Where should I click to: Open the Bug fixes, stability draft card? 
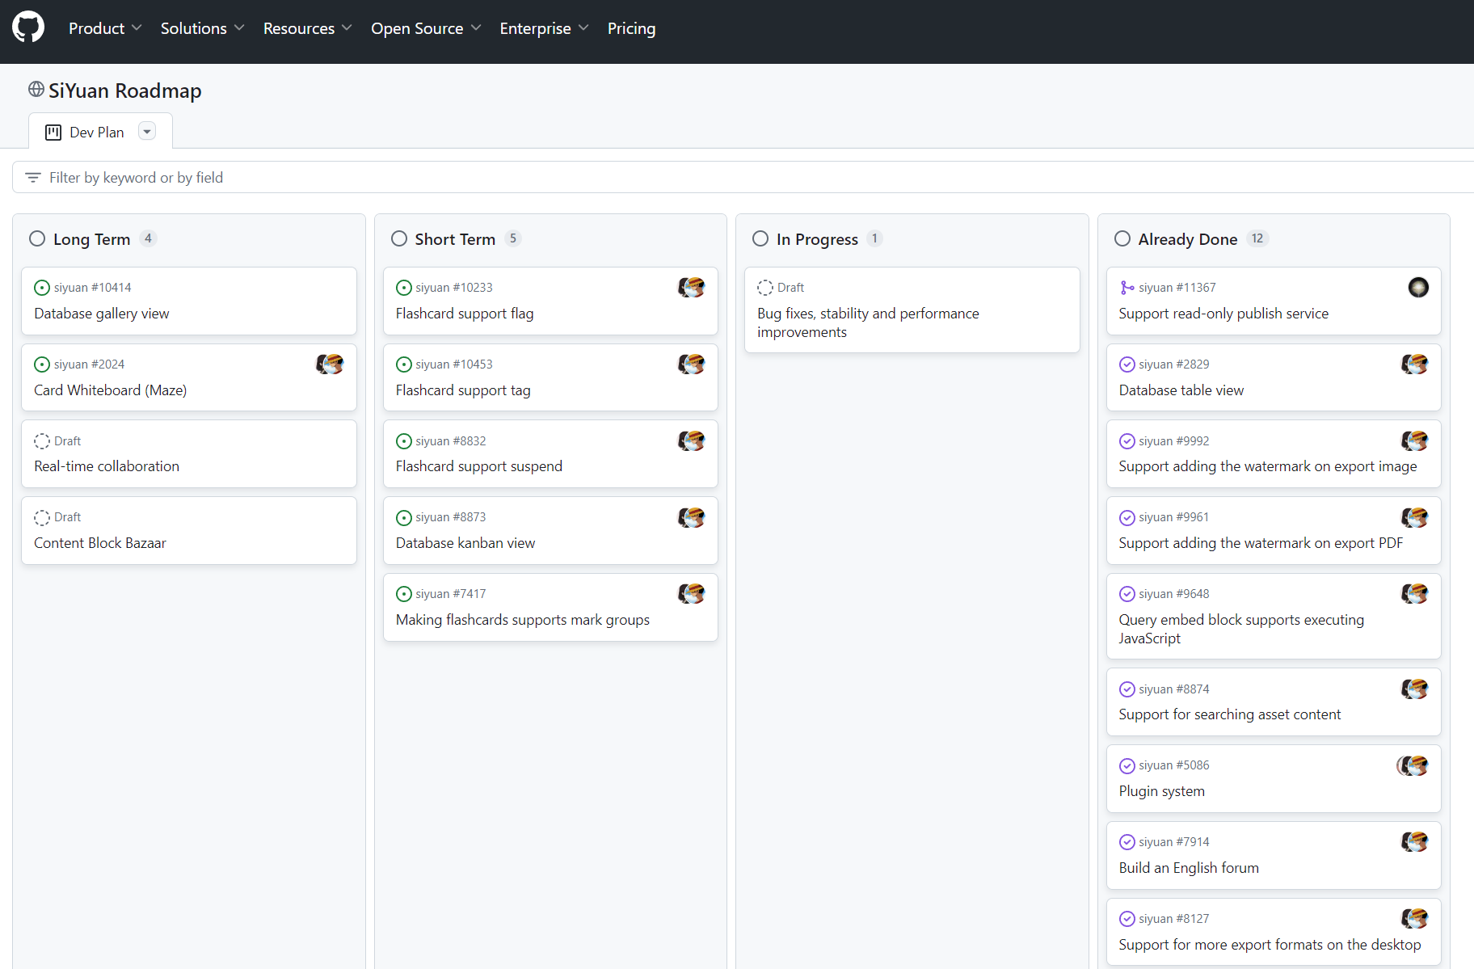coord(868,322)
